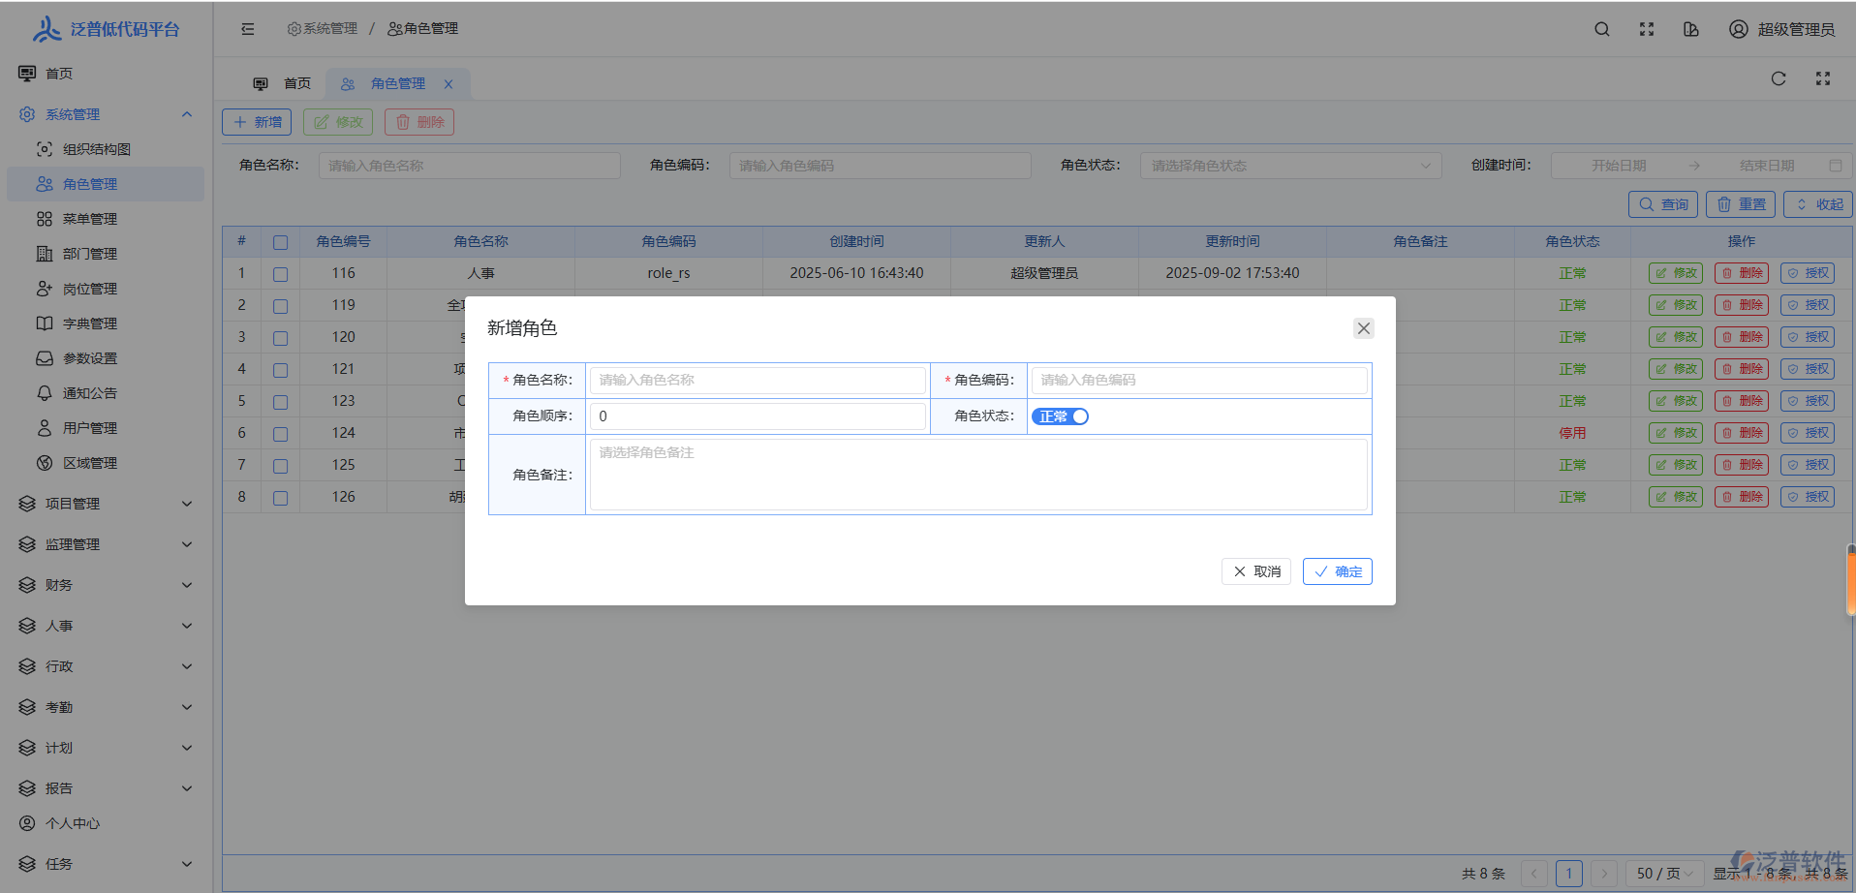Screen dimensions: 1856x893
Task: Click the search magnifier icon in header
Action: coord(1602,29)
